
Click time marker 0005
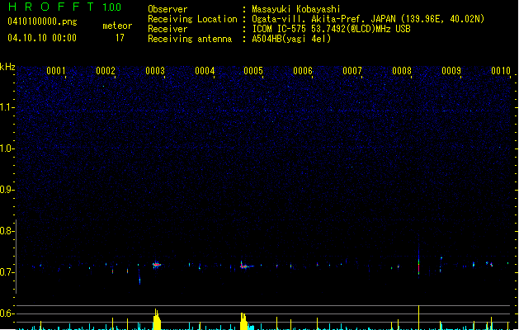click(253, 70)
